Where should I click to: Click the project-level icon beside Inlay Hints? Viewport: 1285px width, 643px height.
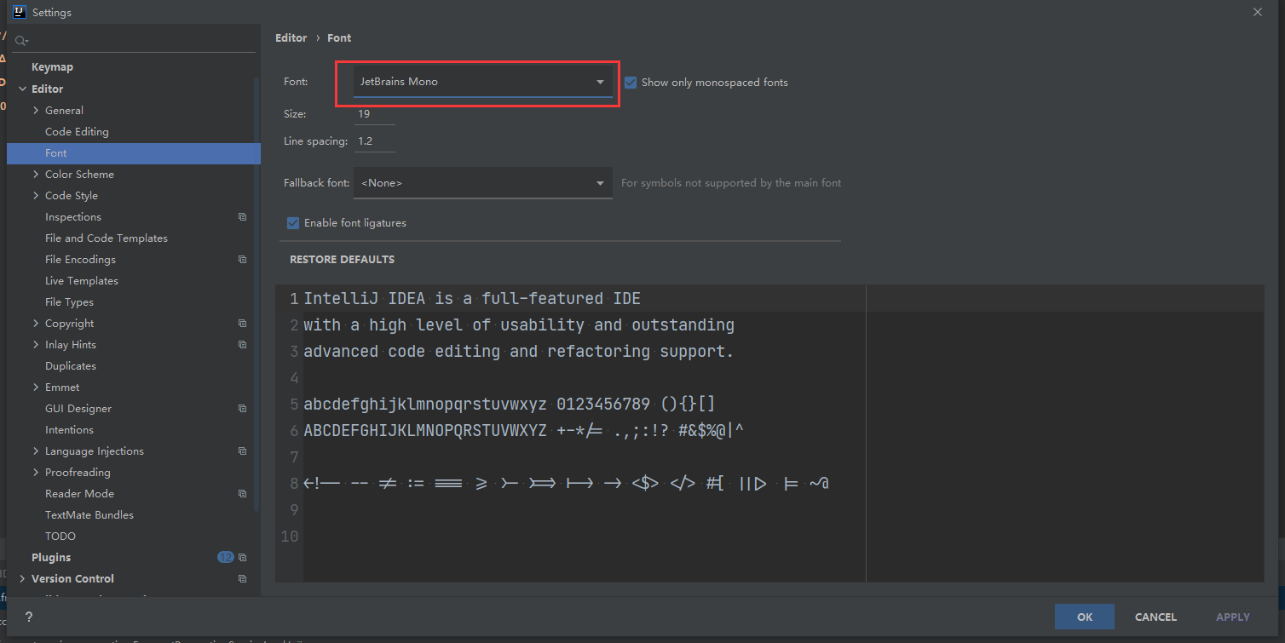[243, 345]
